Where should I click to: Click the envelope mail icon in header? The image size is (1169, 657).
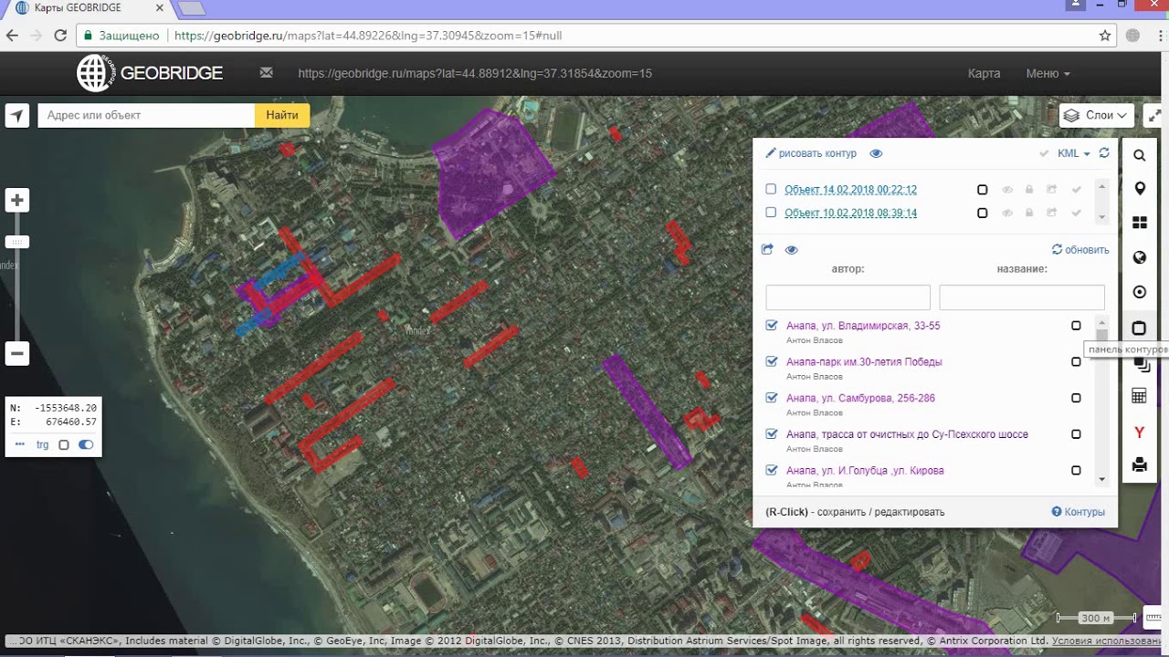[267, 73]
